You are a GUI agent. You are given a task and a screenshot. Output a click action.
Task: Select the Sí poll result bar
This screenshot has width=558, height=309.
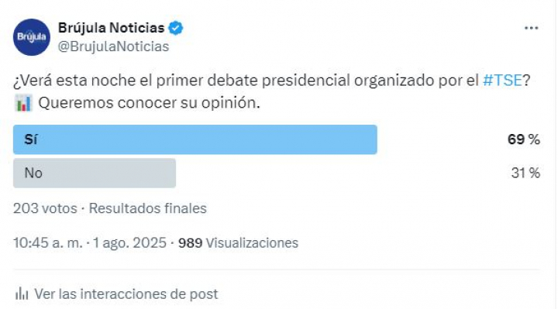[x=195, y=139]
